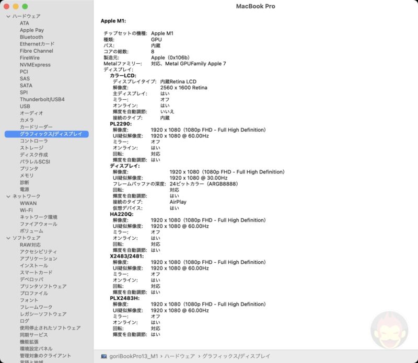This screenshot has height=363, width=418.
Task: Select Apple Pay in the sidebar
Action: coord(32,30)
